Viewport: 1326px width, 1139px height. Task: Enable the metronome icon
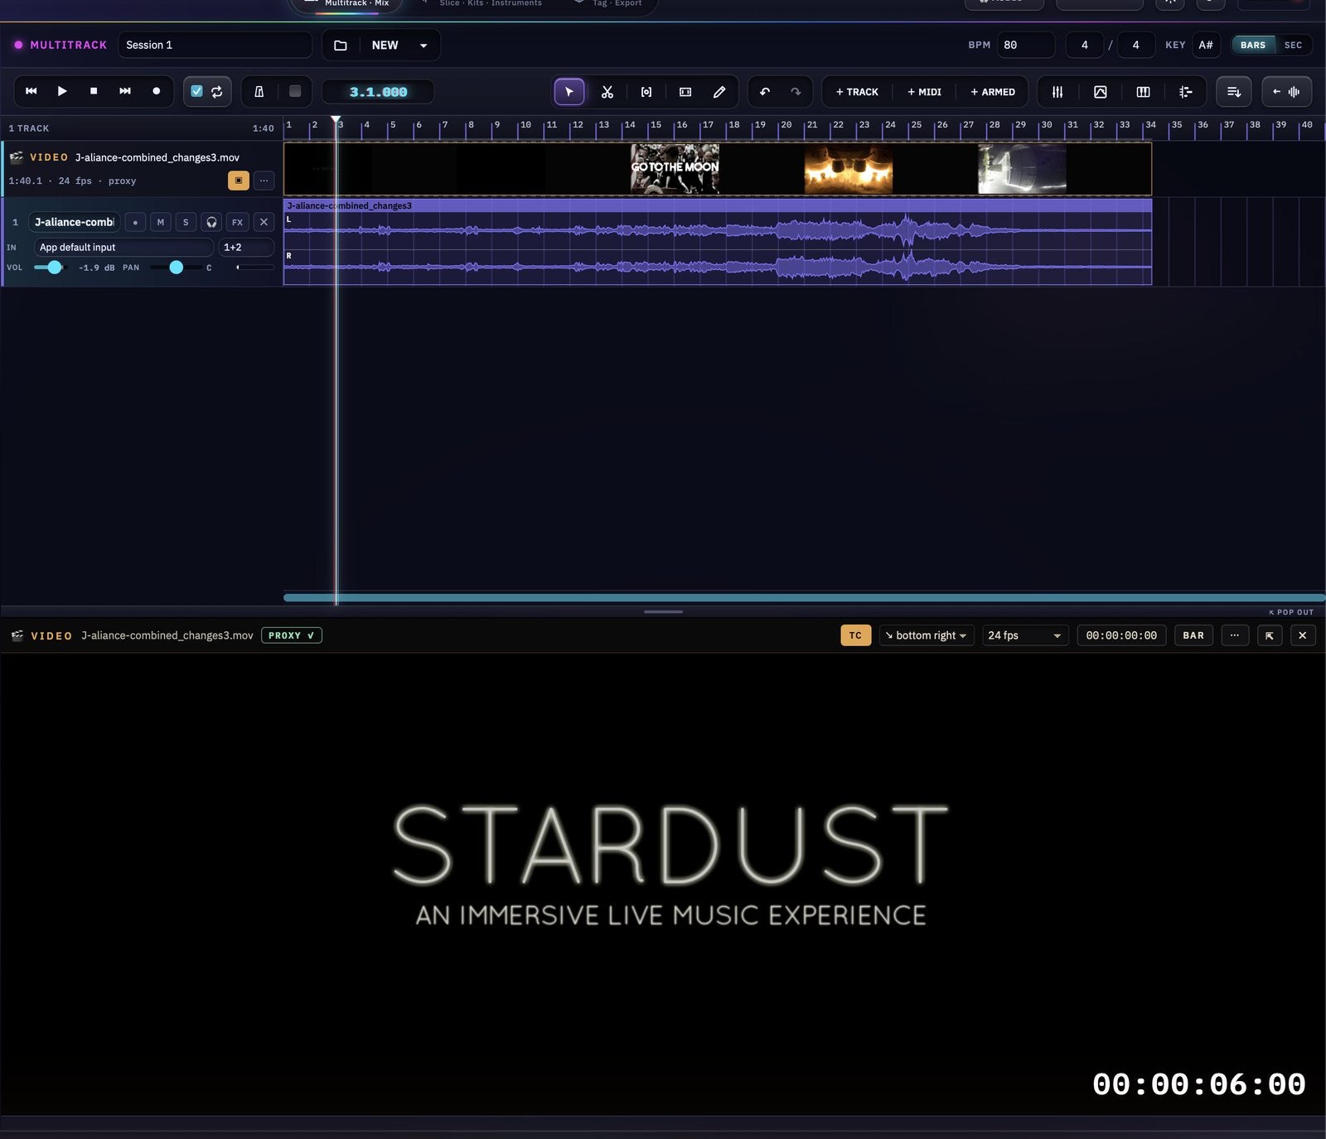click(x=259, y=92)
